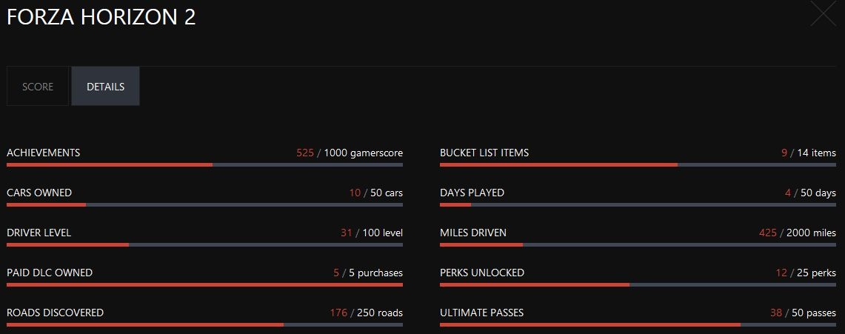Switch to the SCORE tab
The image size is (845, 334).
click(x=38, y=87)
